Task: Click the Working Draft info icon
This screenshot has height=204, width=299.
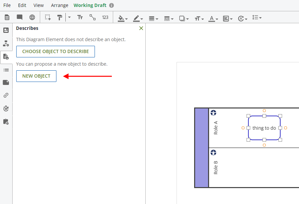Action: click(x=112, y=5)
